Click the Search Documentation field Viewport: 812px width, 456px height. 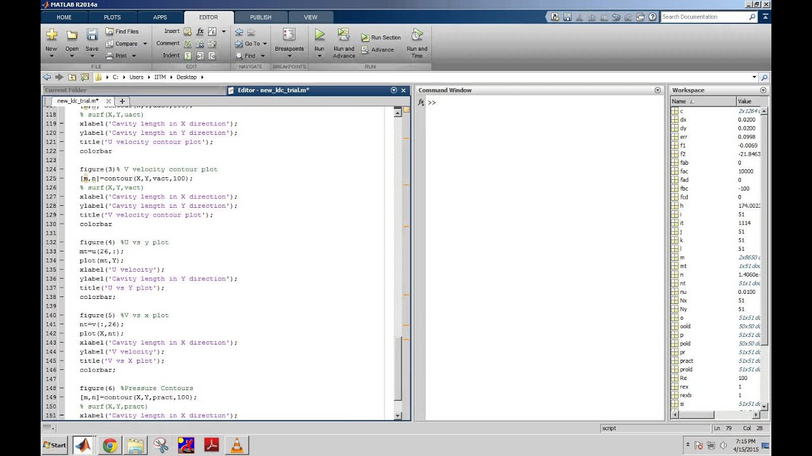coord(704,17)
